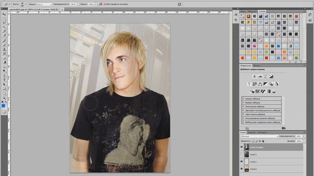The image size is (314, 176).
Task: Switch to the 'Цвет' panel tab
Action: tap(243, 11)
